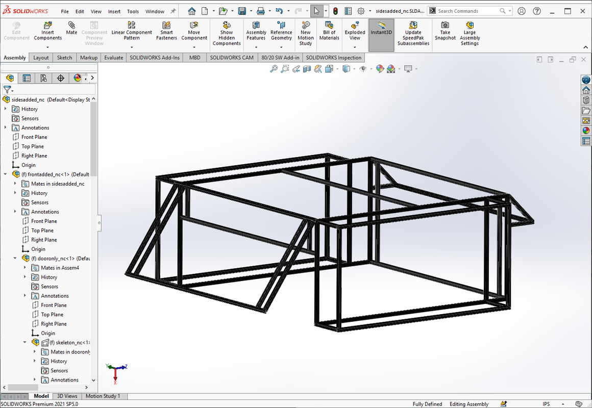Click the Save icon
This screenshot has width=592, height=408.
tap(242, 11)
